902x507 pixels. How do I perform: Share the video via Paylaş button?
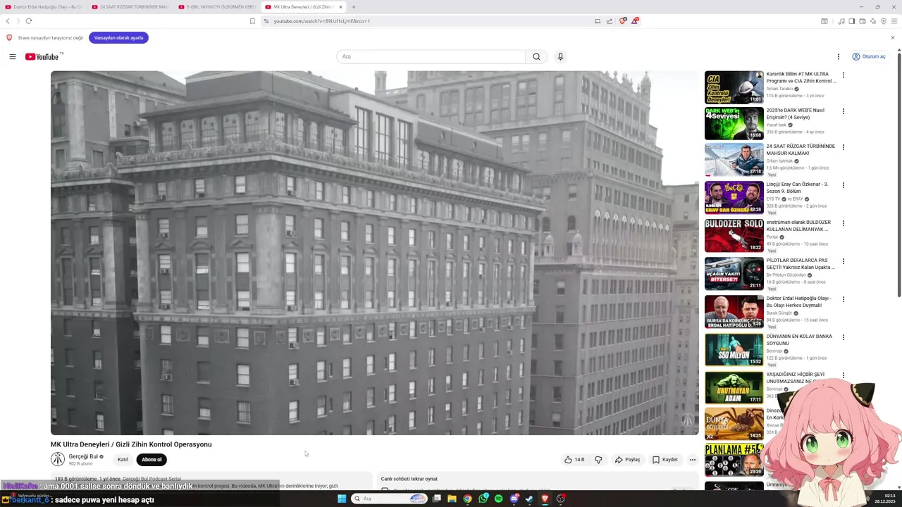click(x=627, y=460)
